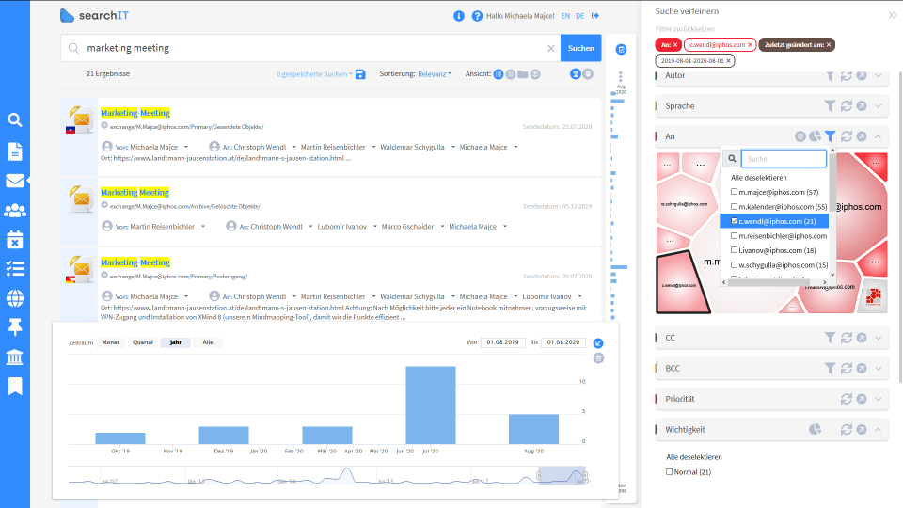The height and width of the screenshot is (508, 903).
Task: Reset the Sprache facet with refresh icon
Action: point(846,106)
